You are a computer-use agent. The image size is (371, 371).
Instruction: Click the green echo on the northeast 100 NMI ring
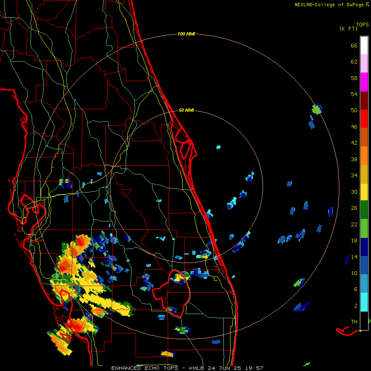coord(316,110)
